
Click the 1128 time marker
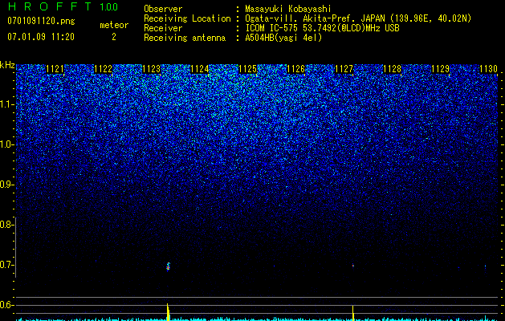click(393, 69)
